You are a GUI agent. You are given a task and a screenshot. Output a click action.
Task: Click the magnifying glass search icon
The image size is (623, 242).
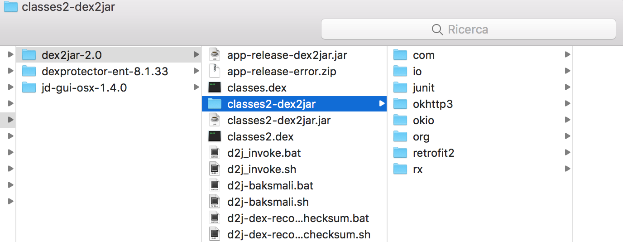(437, 29)
